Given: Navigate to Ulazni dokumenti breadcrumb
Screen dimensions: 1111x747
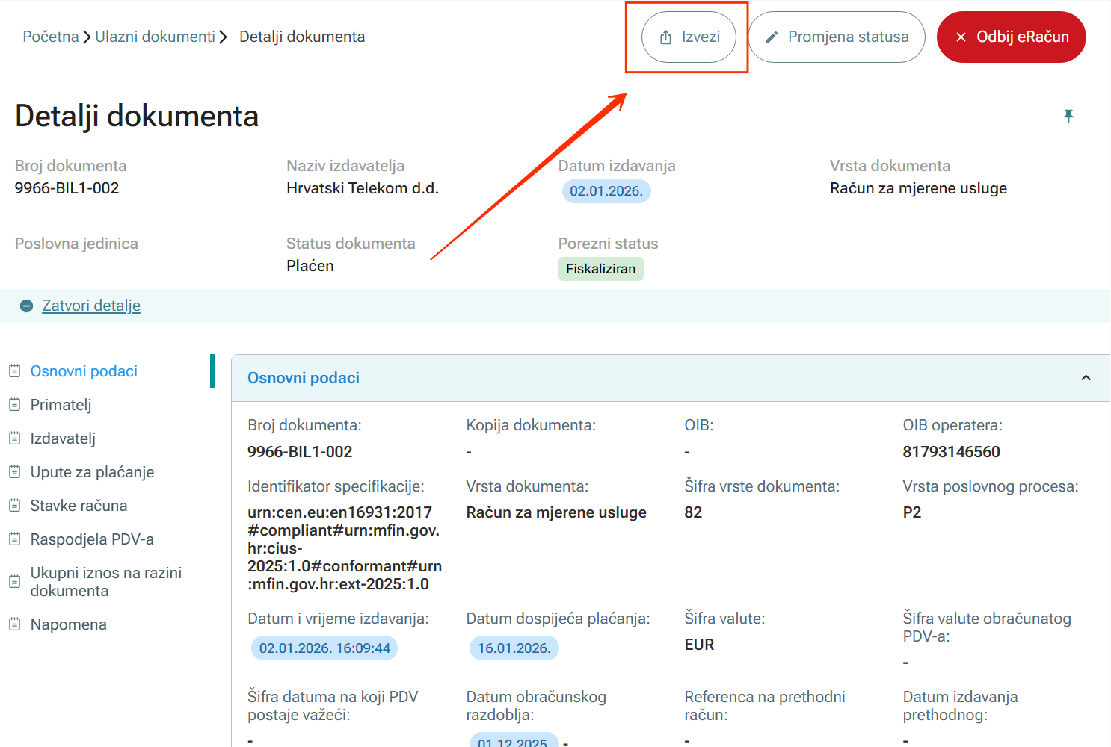Looking at the screenshot, I should [x=155, y=37].
